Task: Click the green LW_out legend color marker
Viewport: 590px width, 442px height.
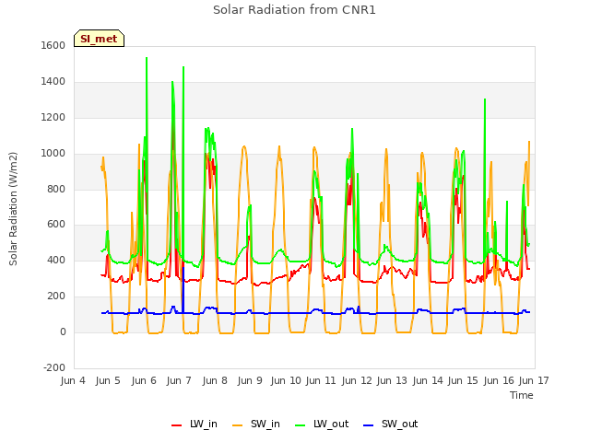Action: pyautogui.click(x=300, y=425)
